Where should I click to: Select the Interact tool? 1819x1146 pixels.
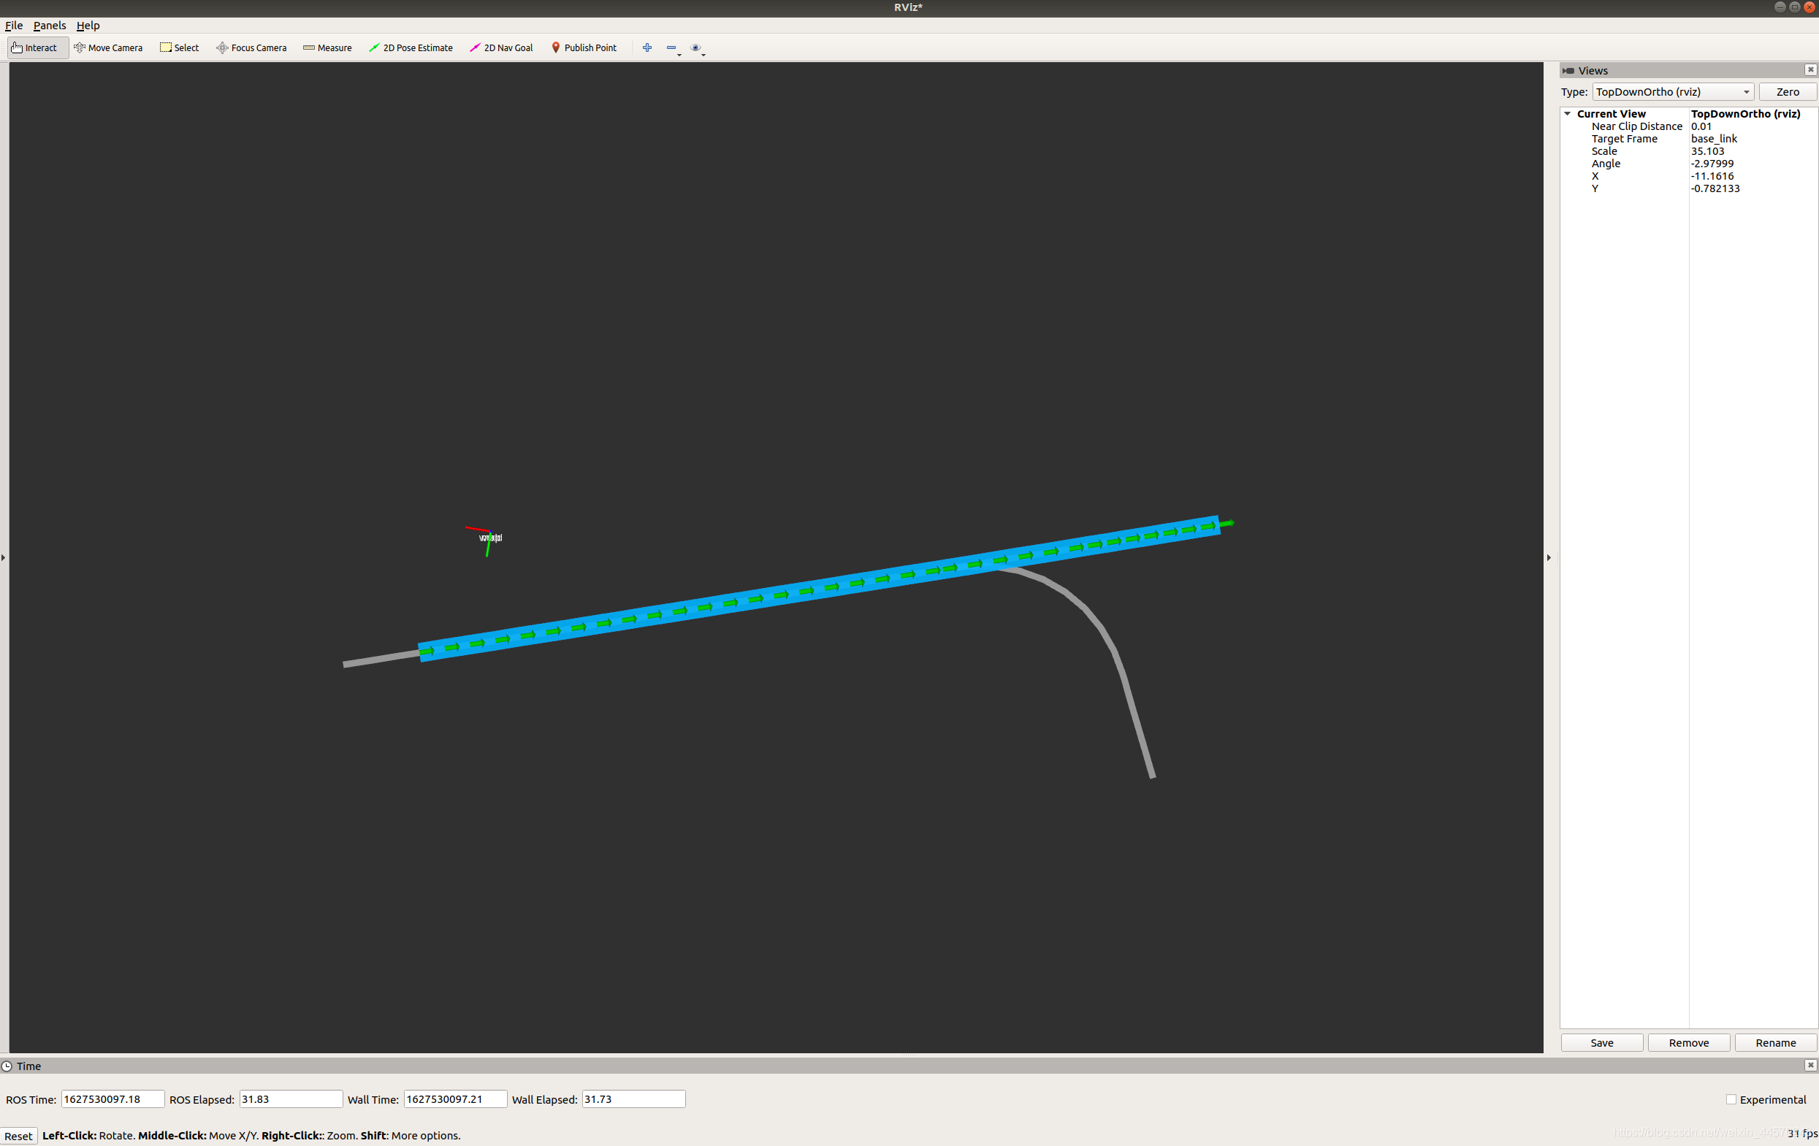point(35,47)
